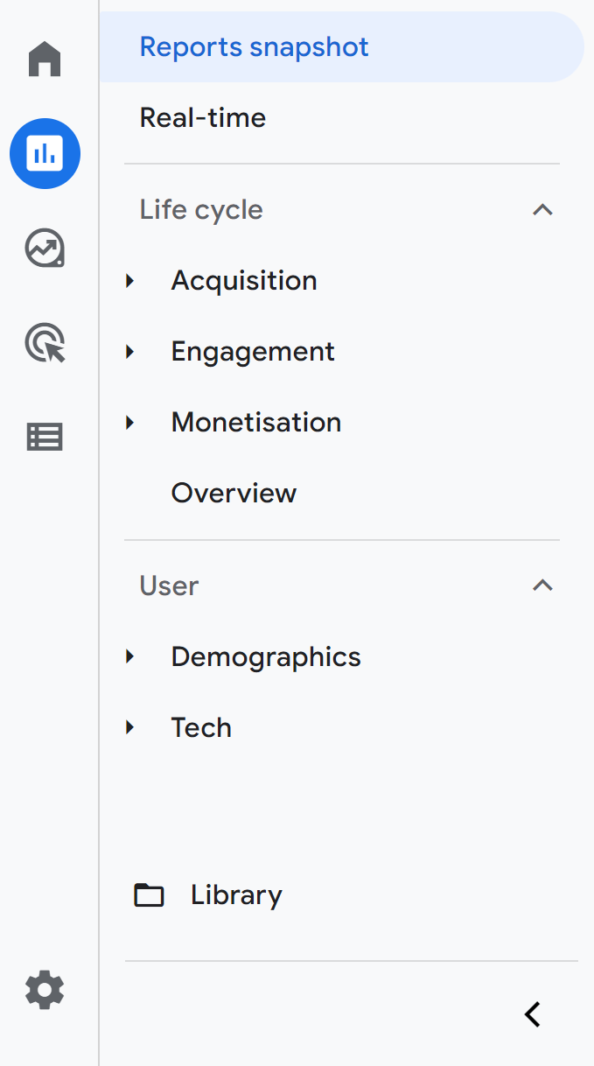Viewport: 594px width, 1066px height.
Task: Expand the Tech disclosure triangle
Action: [x=130, y=727]
